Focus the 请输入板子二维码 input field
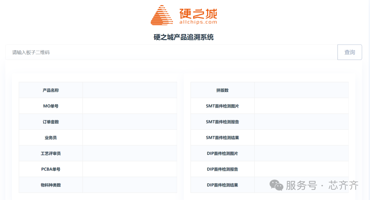Screen dimensions: 370x200 pyautogui.click(x=172, y=52)
